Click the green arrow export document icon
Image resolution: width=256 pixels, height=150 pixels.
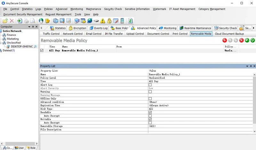click(20, 21)
